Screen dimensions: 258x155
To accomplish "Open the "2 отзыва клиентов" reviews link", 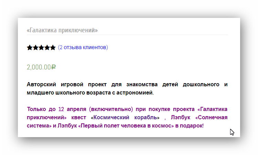I will [83, 47].
